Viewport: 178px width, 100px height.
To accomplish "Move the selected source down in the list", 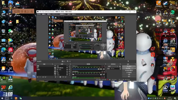I will tap(66, 77).
